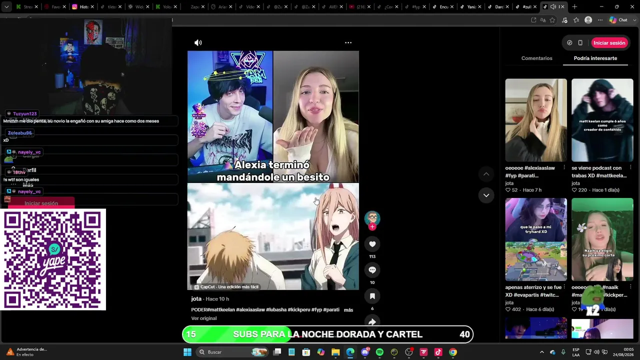Show hidden system tray icons
This screenshot has width=640, height=360.
[x=541, y=352]
